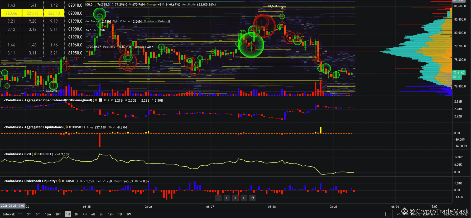471x218 pixels.
Task: Reset the chart view with refresh icon
Action: click(252, 198)
